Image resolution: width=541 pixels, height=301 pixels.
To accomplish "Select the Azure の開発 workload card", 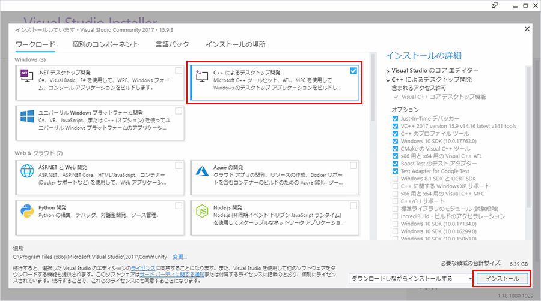I will coord(275,177).
